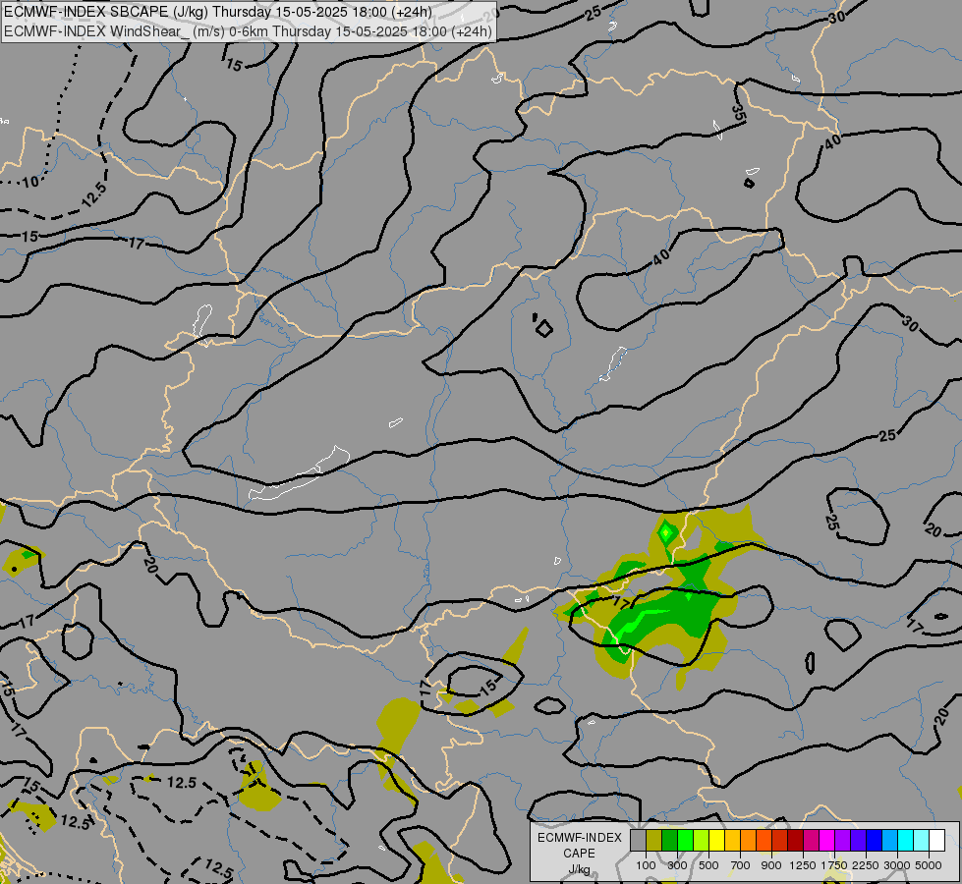The width and height of the screenshot is (962, 884).
Task: Click the '500' legend value label
Action: pos(708,865)
